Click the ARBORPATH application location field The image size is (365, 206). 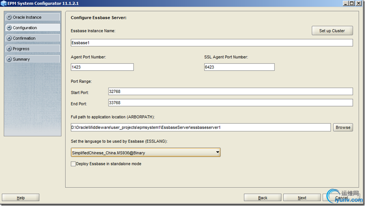[200, 127]
